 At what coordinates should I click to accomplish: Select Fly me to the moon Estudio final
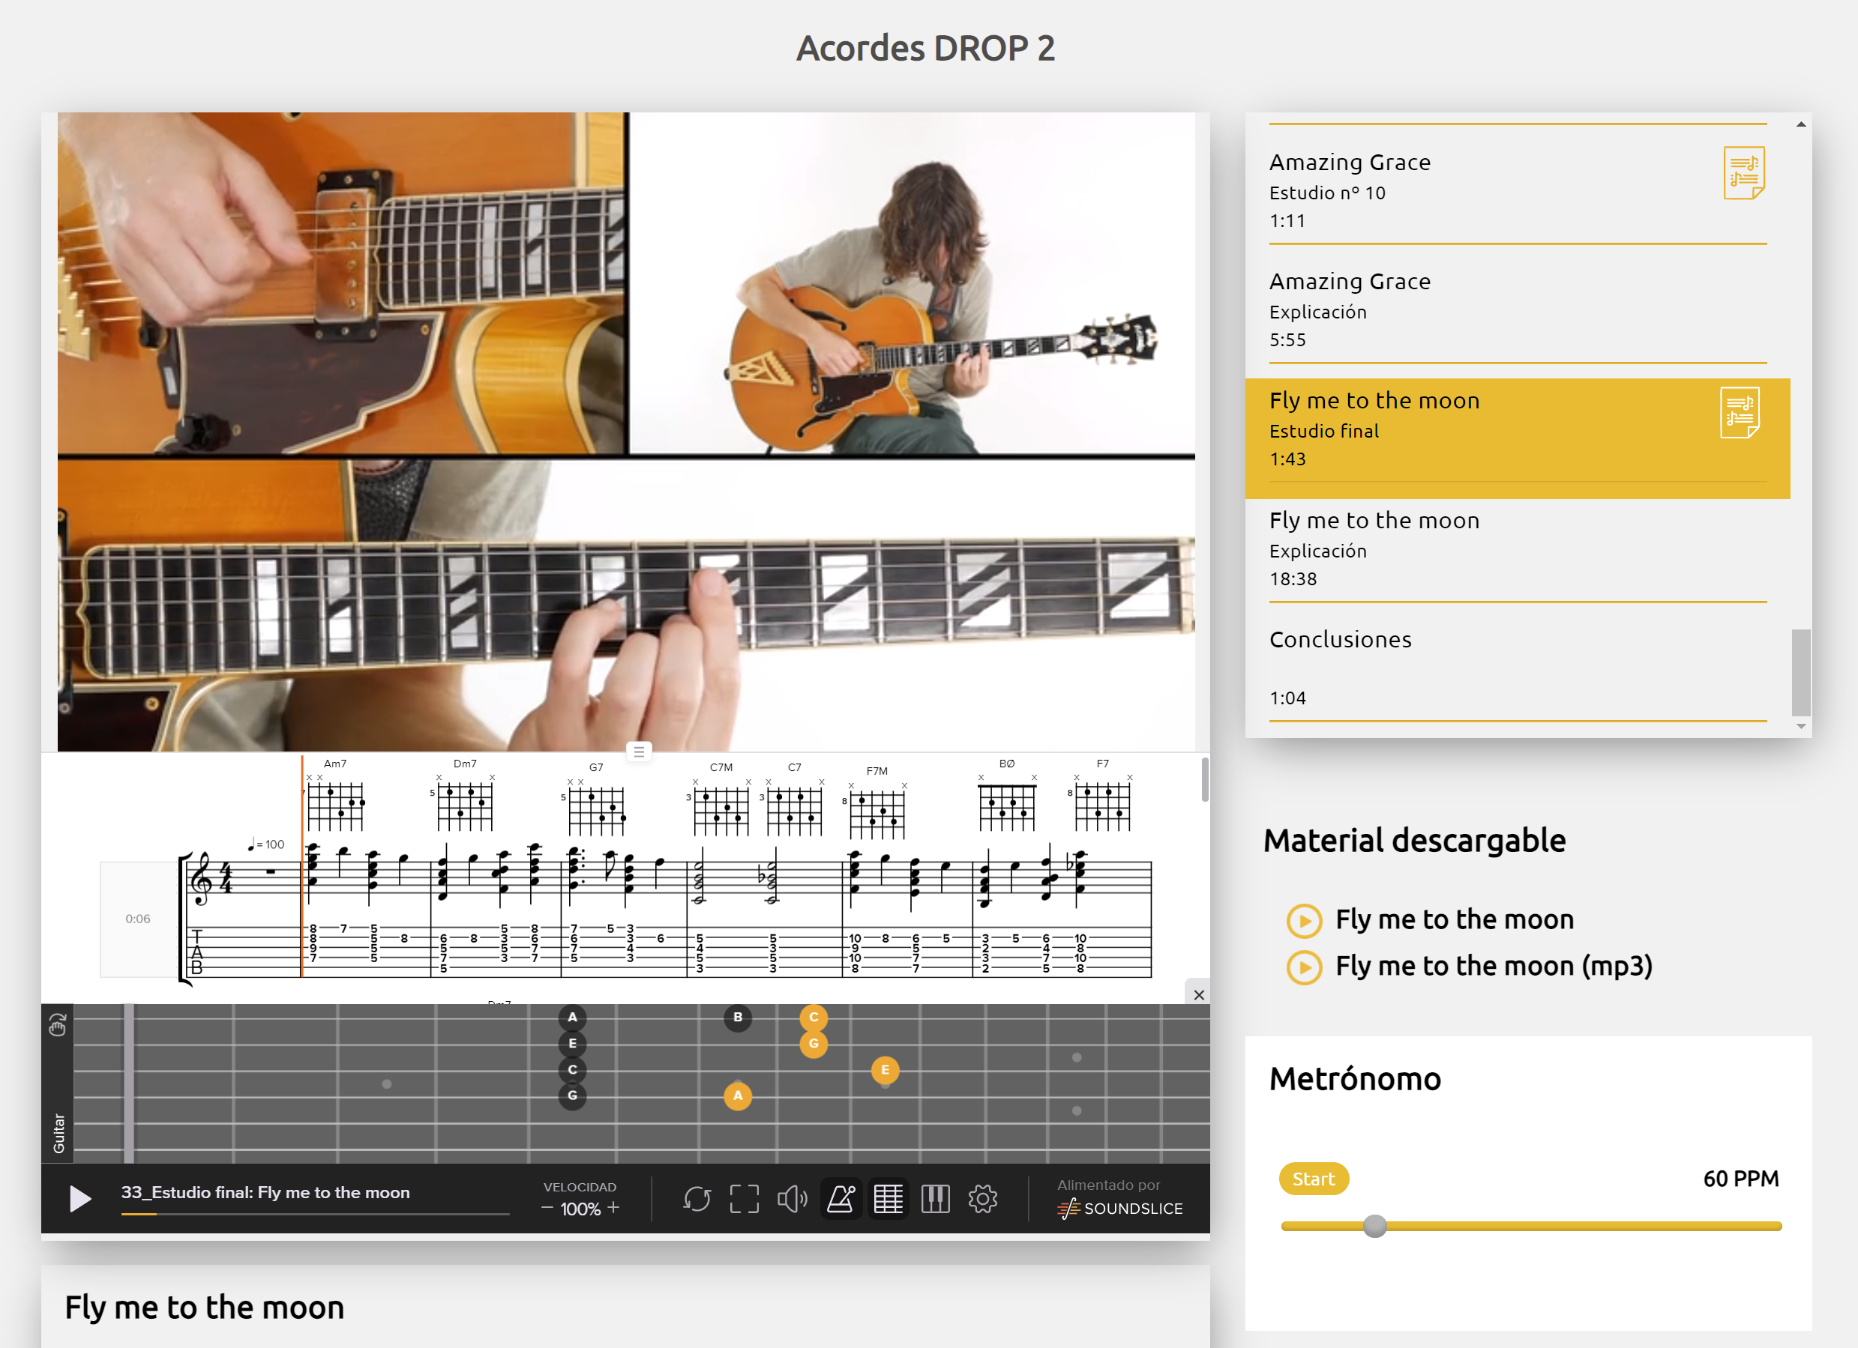coord(1517,437)
